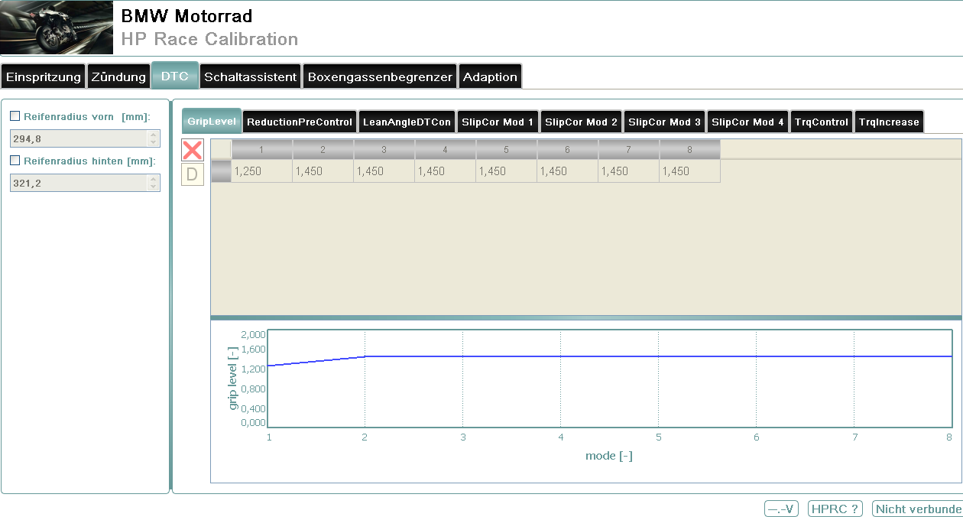Click the D default icon button
The width and height of the screenshot is (963, 517).
tap(192, 174)
